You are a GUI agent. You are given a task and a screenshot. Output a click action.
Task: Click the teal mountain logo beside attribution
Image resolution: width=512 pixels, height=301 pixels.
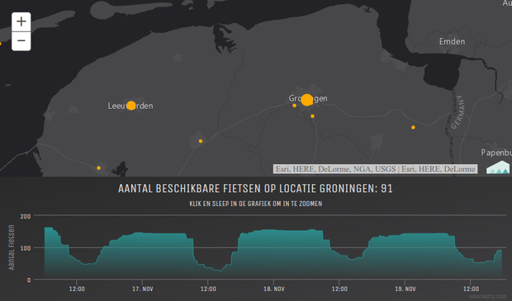tap(498, 167)
